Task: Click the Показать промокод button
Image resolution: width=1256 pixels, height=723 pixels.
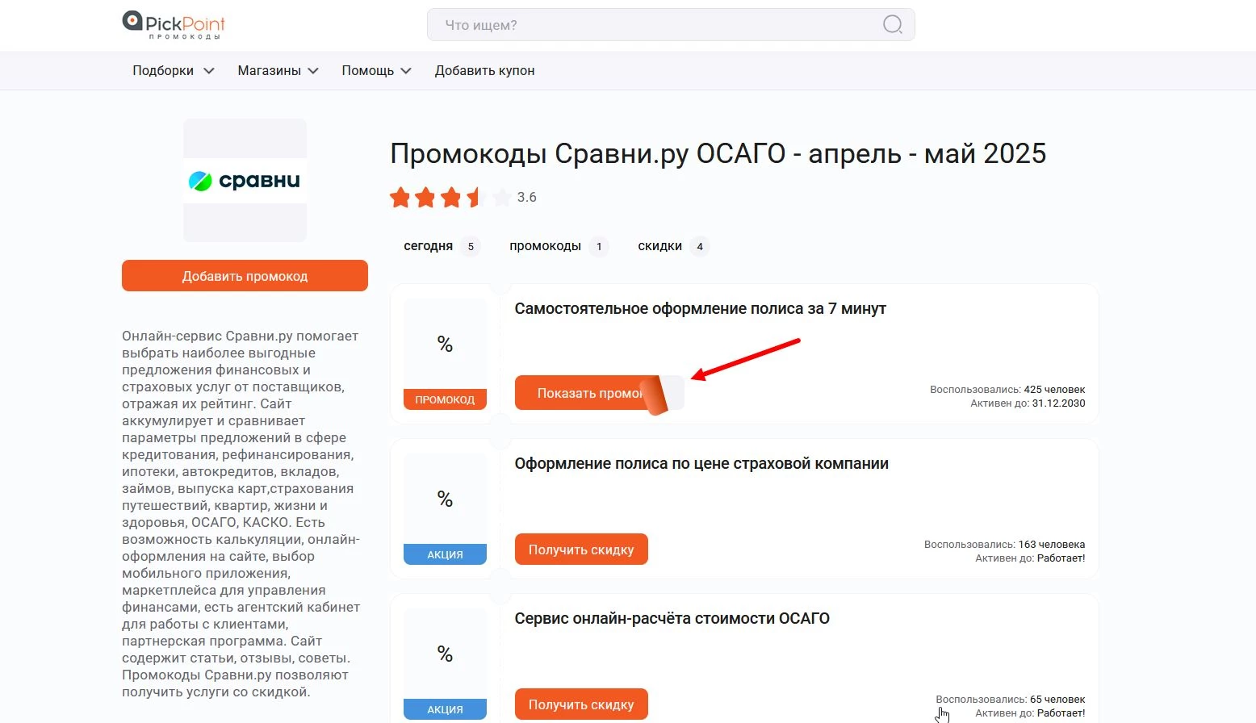Action: point(599,393)
